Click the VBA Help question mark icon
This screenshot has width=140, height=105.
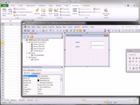point(84,31)
